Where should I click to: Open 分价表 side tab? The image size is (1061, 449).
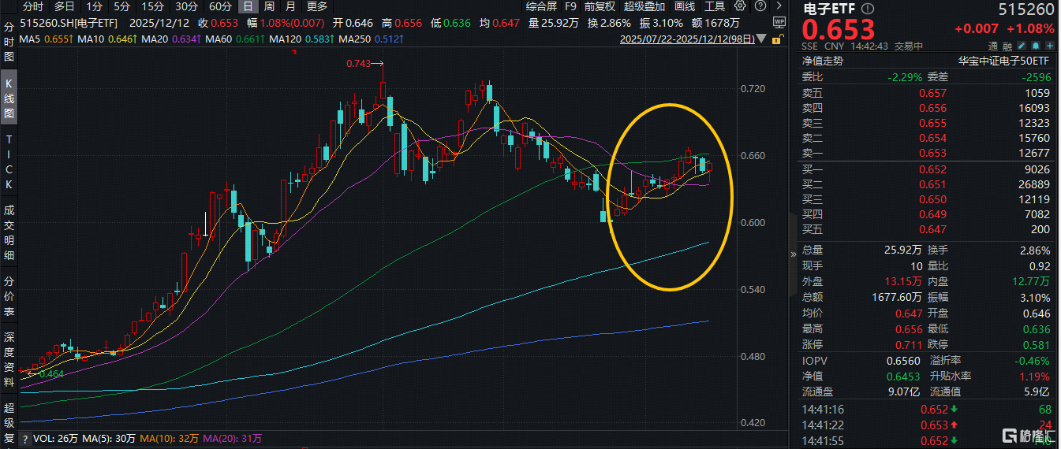coord(9,295)
